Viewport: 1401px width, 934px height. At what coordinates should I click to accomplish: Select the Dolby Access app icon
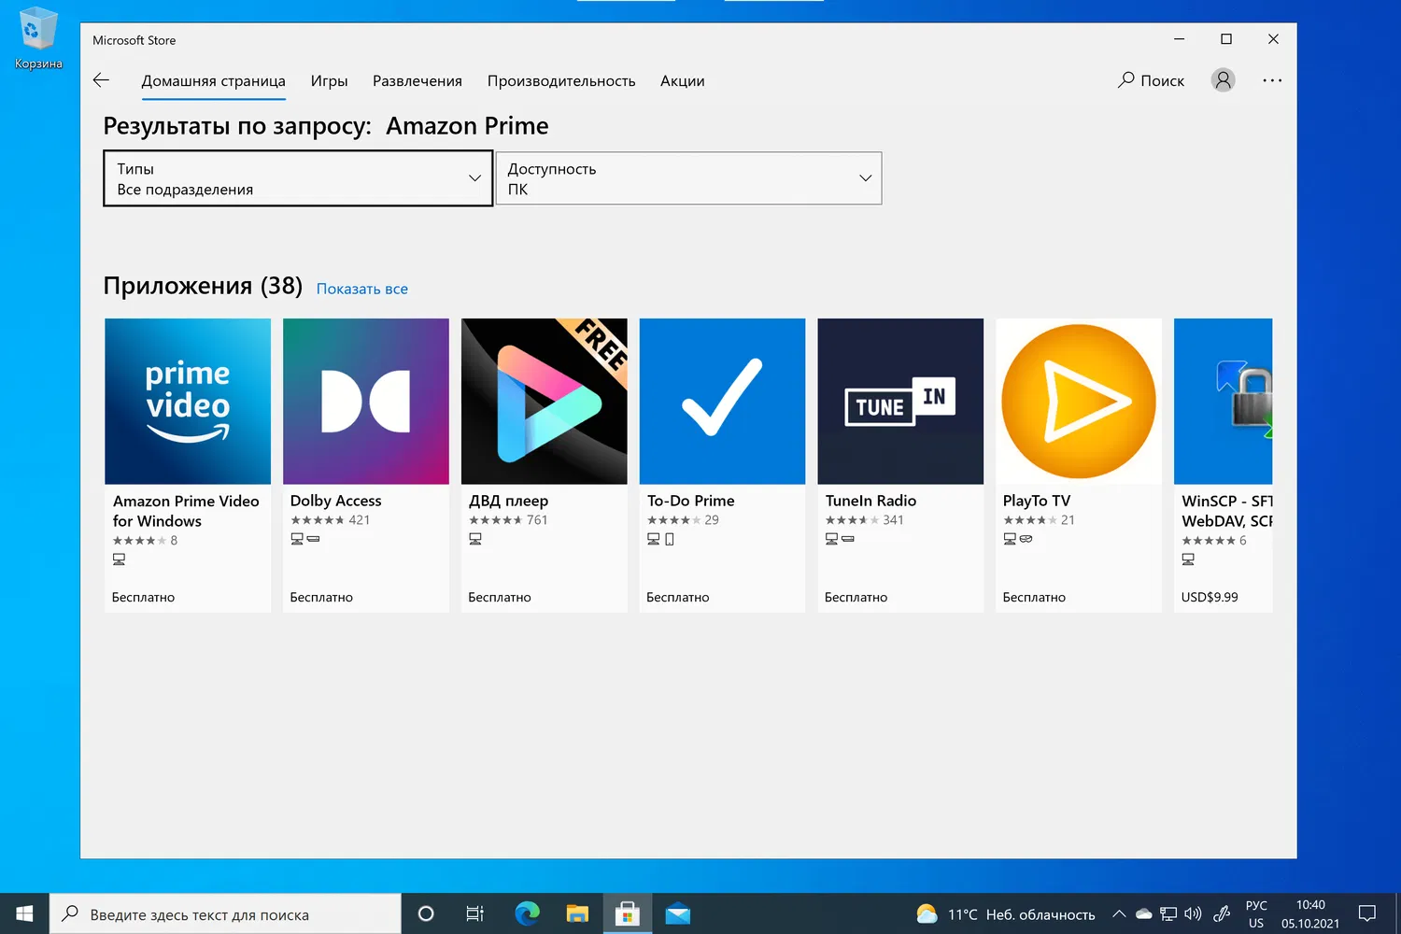tap(366, 402)
